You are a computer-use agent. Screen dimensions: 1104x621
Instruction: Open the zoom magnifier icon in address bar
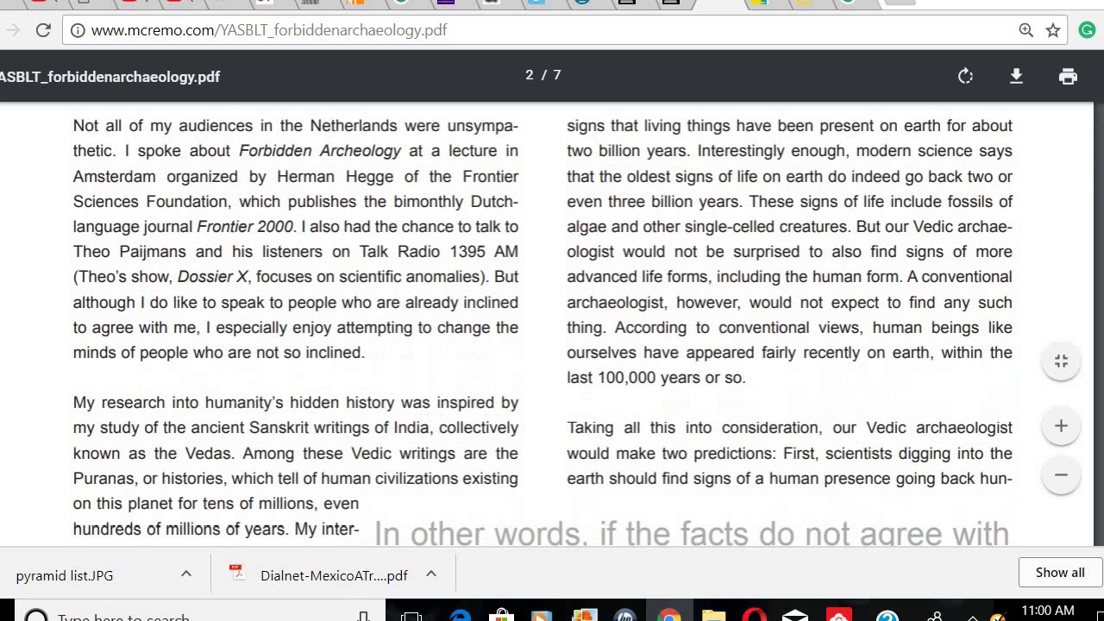tap(1026, 30)
